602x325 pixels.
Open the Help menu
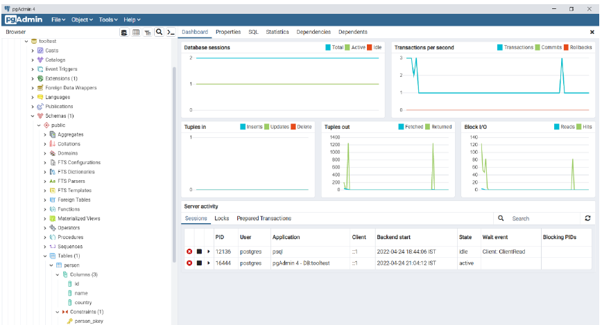coord(132,19)
